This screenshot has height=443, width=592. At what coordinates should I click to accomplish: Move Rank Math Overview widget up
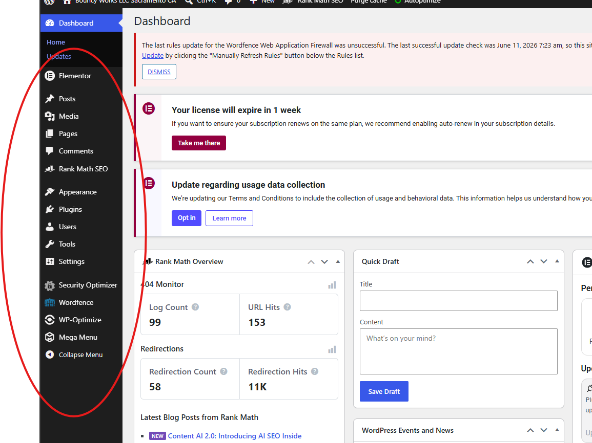[x=311, y=262]
